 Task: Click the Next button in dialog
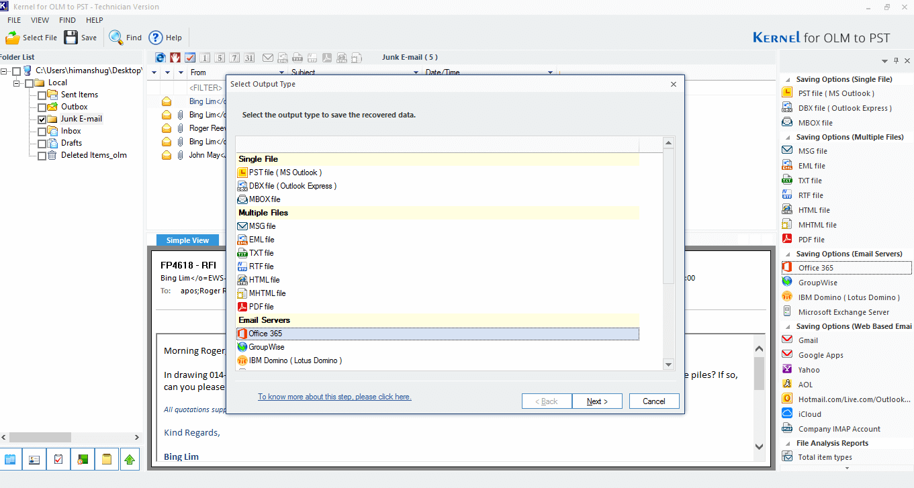597,401
